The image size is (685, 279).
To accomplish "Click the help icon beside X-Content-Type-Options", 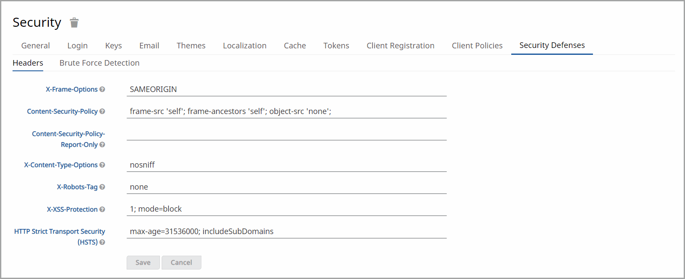I will (x=102, y=165).
